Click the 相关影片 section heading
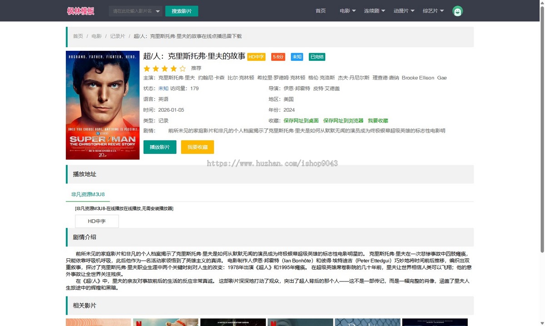545x326 pixels. [x=84, y=306]
